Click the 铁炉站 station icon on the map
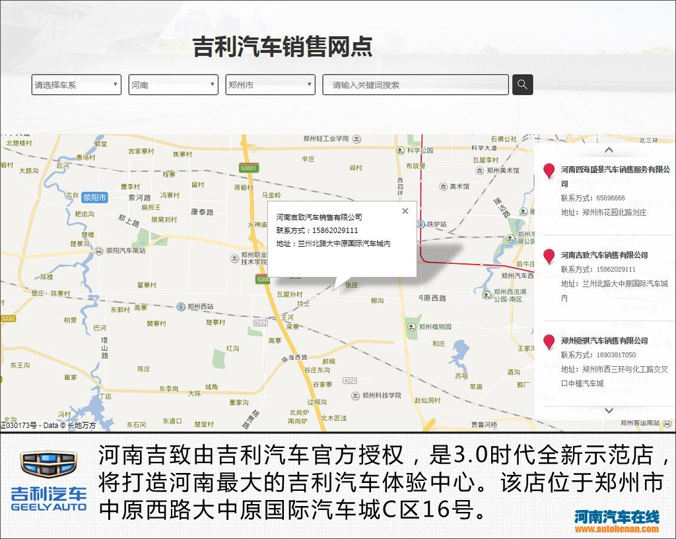The height and width of the screenshot is (539, 676). (x=421, y=224)
